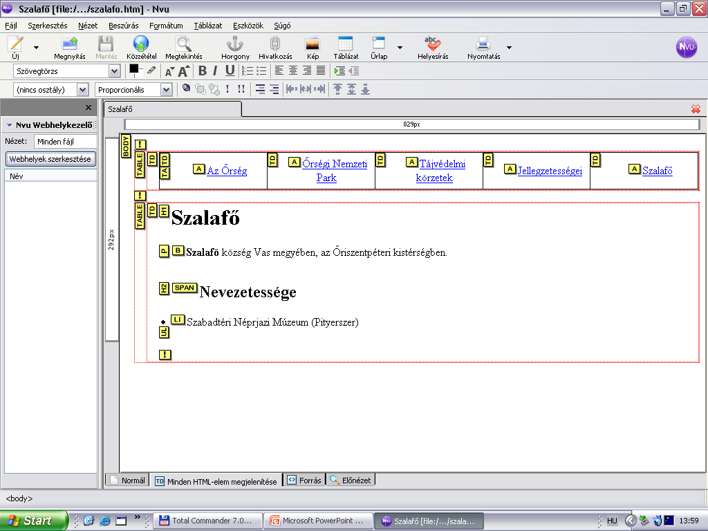Toggle italic formatting
The height and width of the screenshot is (531, 708).
pos(216,71)
